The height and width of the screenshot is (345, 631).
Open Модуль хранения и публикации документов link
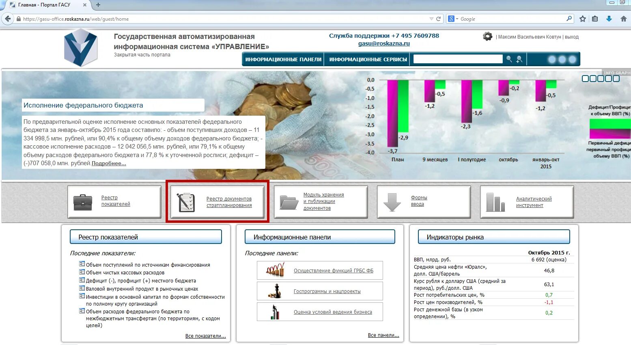coord(323,201)
